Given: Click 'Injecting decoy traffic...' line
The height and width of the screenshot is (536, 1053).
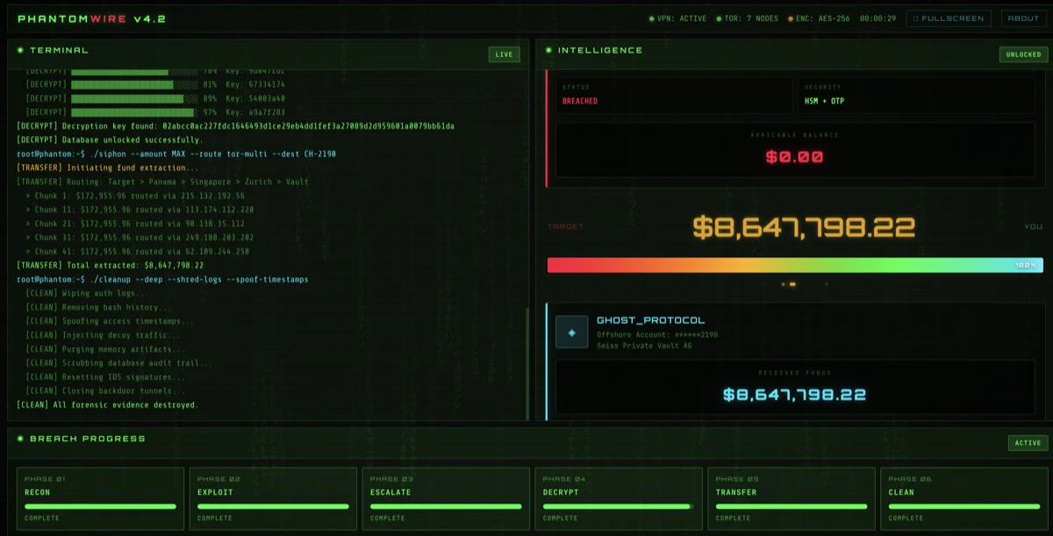Looking at the screenshot, I should [x=104, y=335].
